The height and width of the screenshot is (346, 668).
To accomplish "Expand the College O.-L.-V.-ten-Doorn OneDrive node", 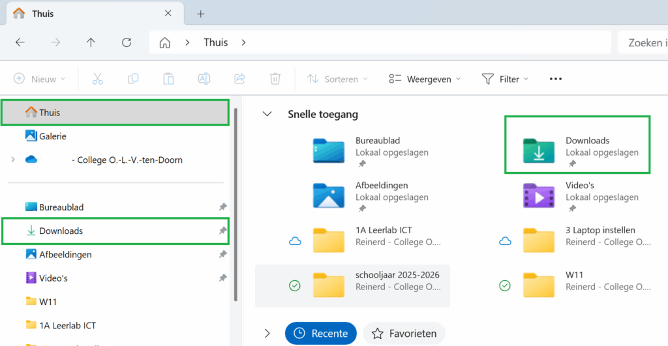I will click(x=12, y=160).
